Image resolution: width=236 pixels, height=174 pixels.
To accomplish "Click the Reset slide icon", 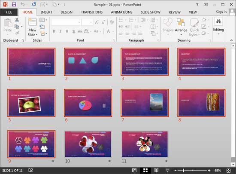I will pyautogui.click(x=42, y=27).
